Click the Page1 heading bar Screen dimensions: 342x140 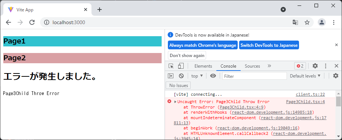point(82,41)
